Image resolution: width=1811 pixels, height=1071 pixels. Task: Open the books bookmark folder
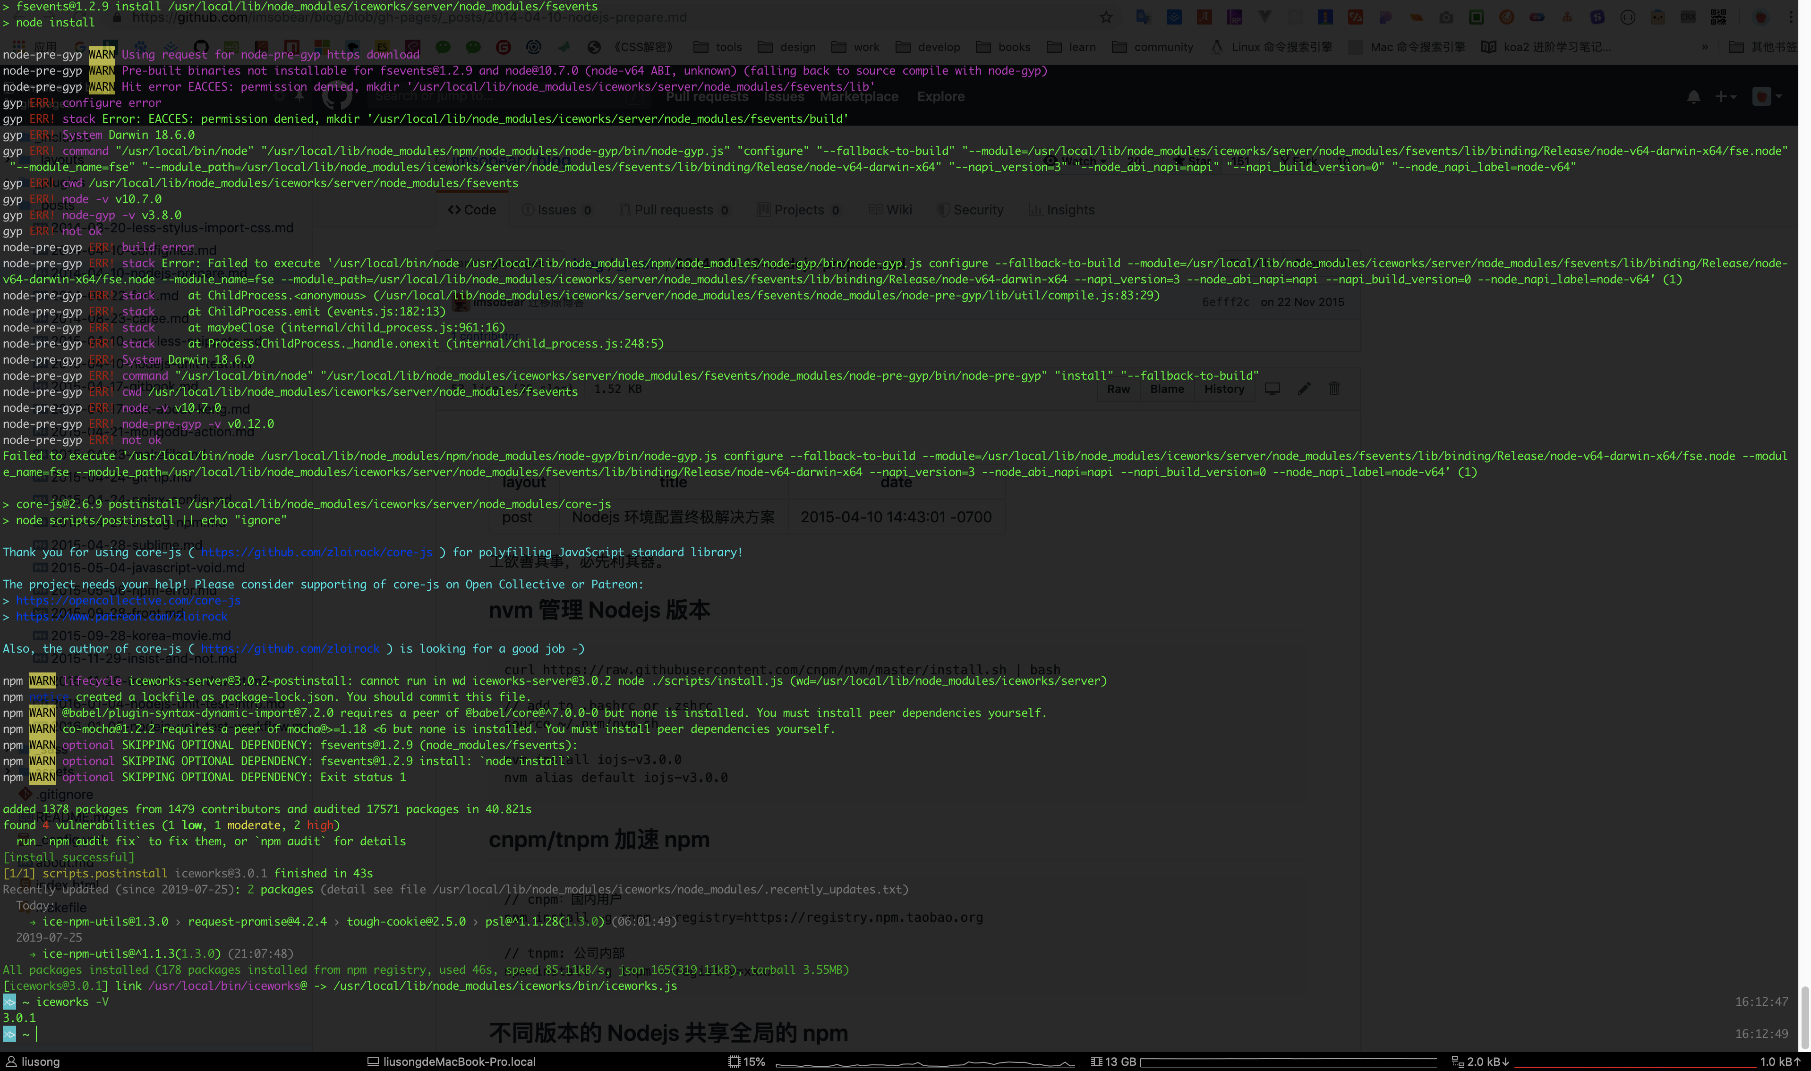(x=1003, y=47)
